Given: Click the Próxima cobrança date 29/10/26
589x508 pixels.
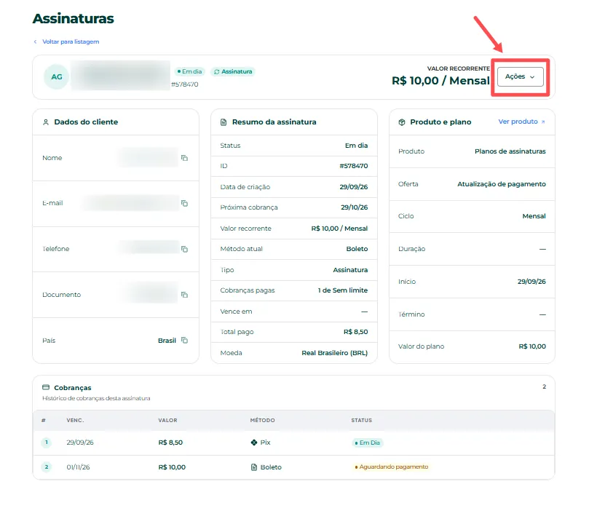Looking at the screenshot, I should click(355, 207).
